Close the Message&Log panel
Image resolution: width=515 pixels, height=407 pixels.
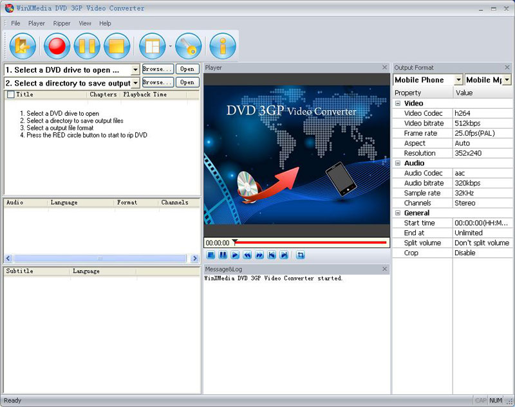tap(384, 269)
